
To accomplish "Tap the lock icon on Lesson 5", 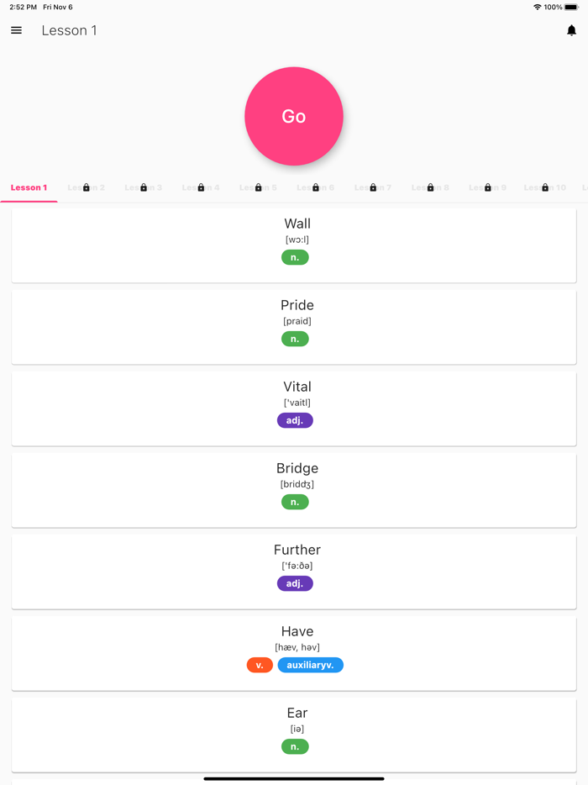I will tap(259, 187).
